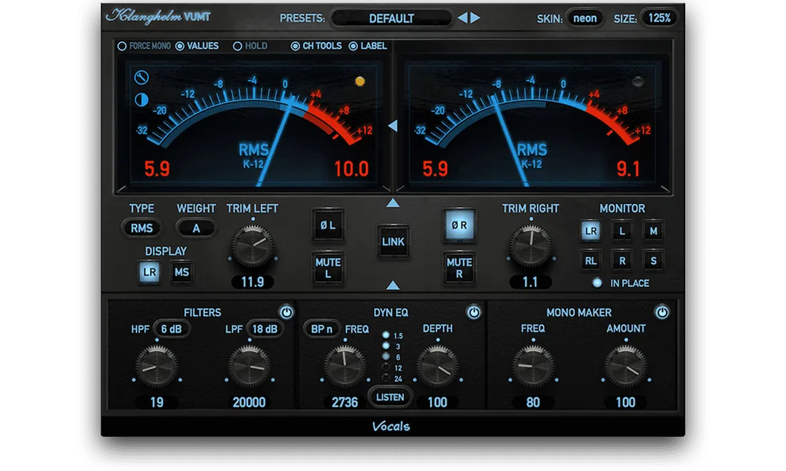Click the LISTEN button in DYN EQ
This screenshot has height=471, width=786.
tap(390, 397)
